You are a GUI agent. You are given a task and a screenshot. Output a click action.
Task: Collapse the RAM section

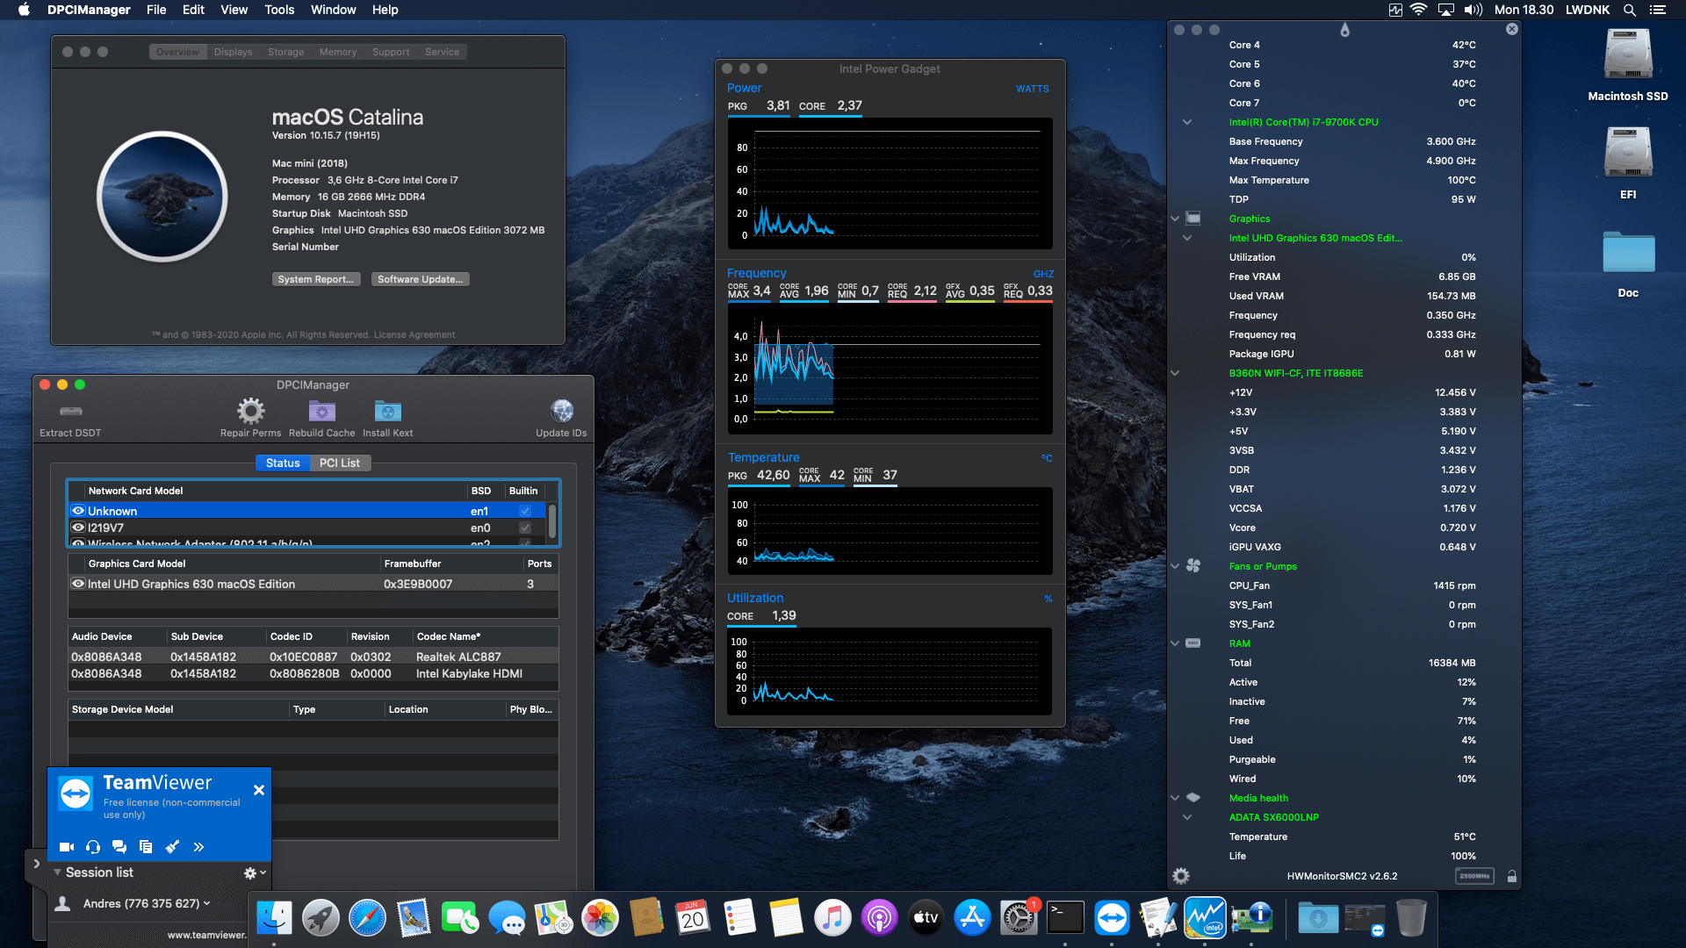coord(1175,643)
